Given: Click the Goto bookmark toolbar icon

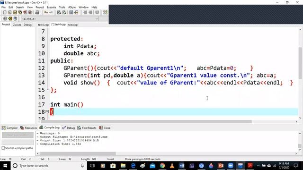Looking at the screenshot, I should click(x=15, y=19).
